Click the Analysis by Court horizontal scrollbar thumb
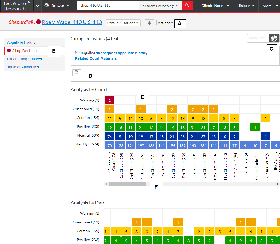280x244 pixels. tap(127, 184)
